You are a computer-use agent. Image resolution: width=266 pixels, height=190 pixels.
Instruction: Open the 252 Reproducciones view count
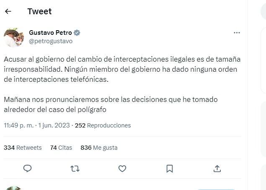pyautogui.click(x=103, y=125)
